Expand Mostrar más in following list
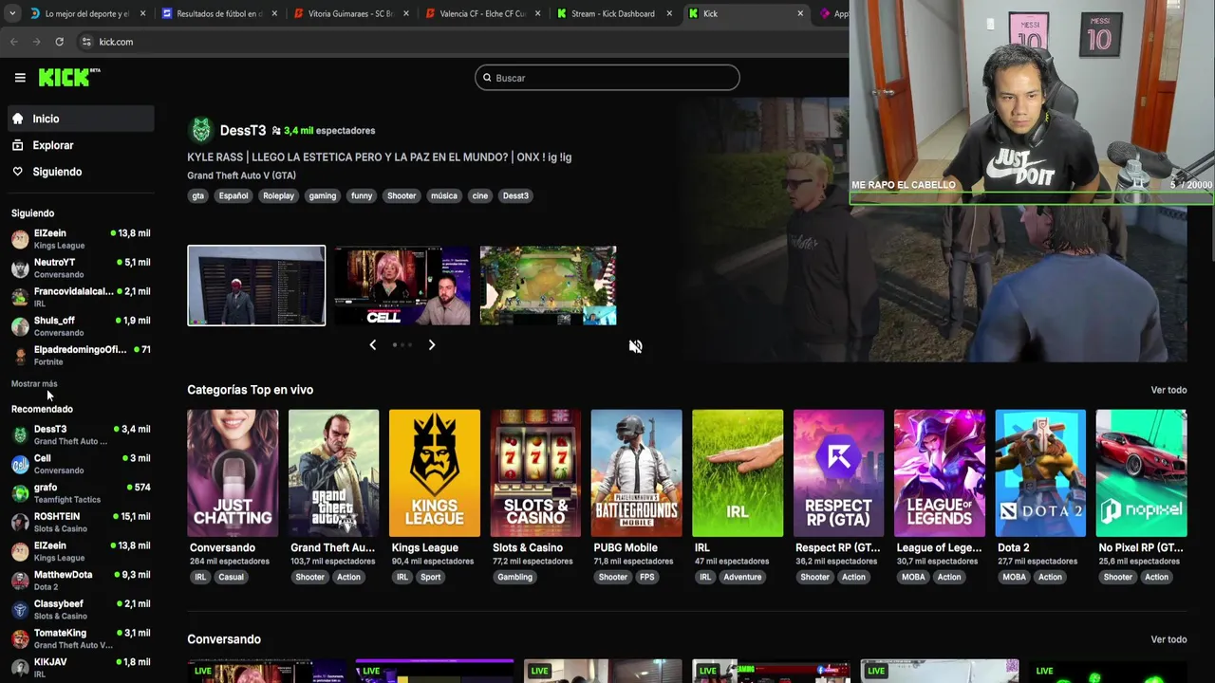Image resolution: width=1215 pixels, height=683 pixels. coord(34,383)
